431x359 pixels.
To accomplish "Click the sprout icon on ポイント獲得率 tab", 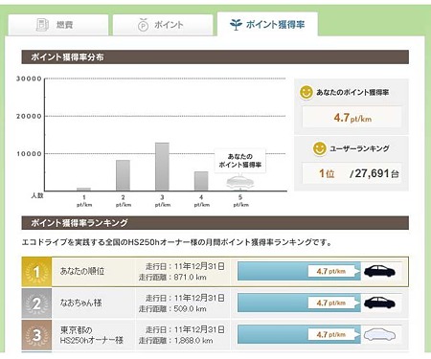I will 236,24.
